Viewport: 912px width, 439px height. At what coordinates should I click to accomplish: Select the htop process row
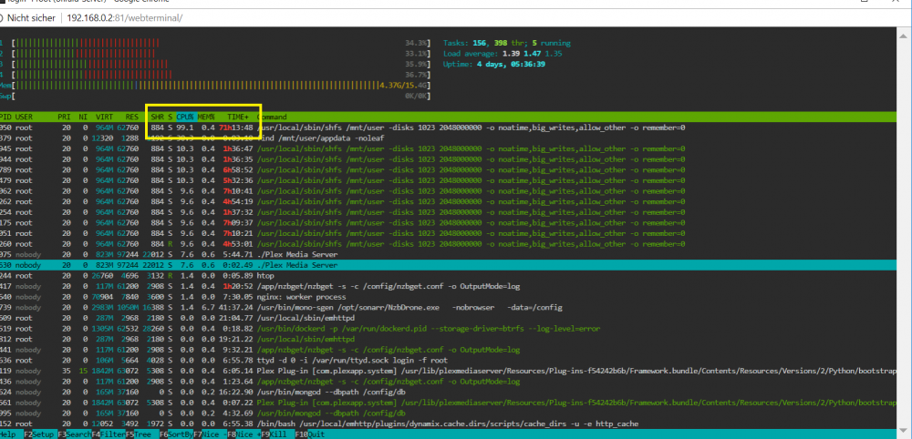pyautogui.click(x=456, y=275)
